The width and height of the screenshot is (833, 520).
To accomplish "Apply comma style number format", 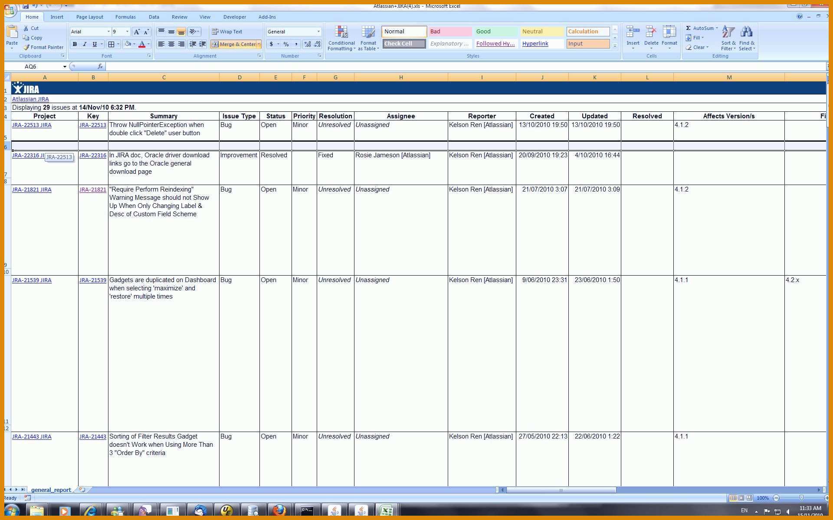I will coord(296,44).
